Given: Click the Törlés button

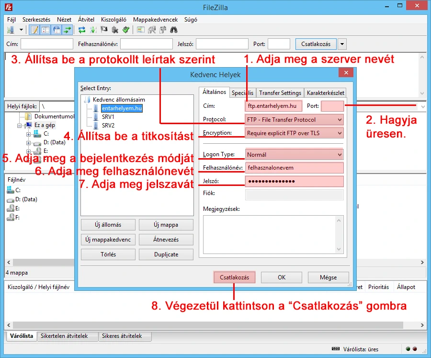Looking at the screenshot, I should pyautogui.click(x=108, y=254).
